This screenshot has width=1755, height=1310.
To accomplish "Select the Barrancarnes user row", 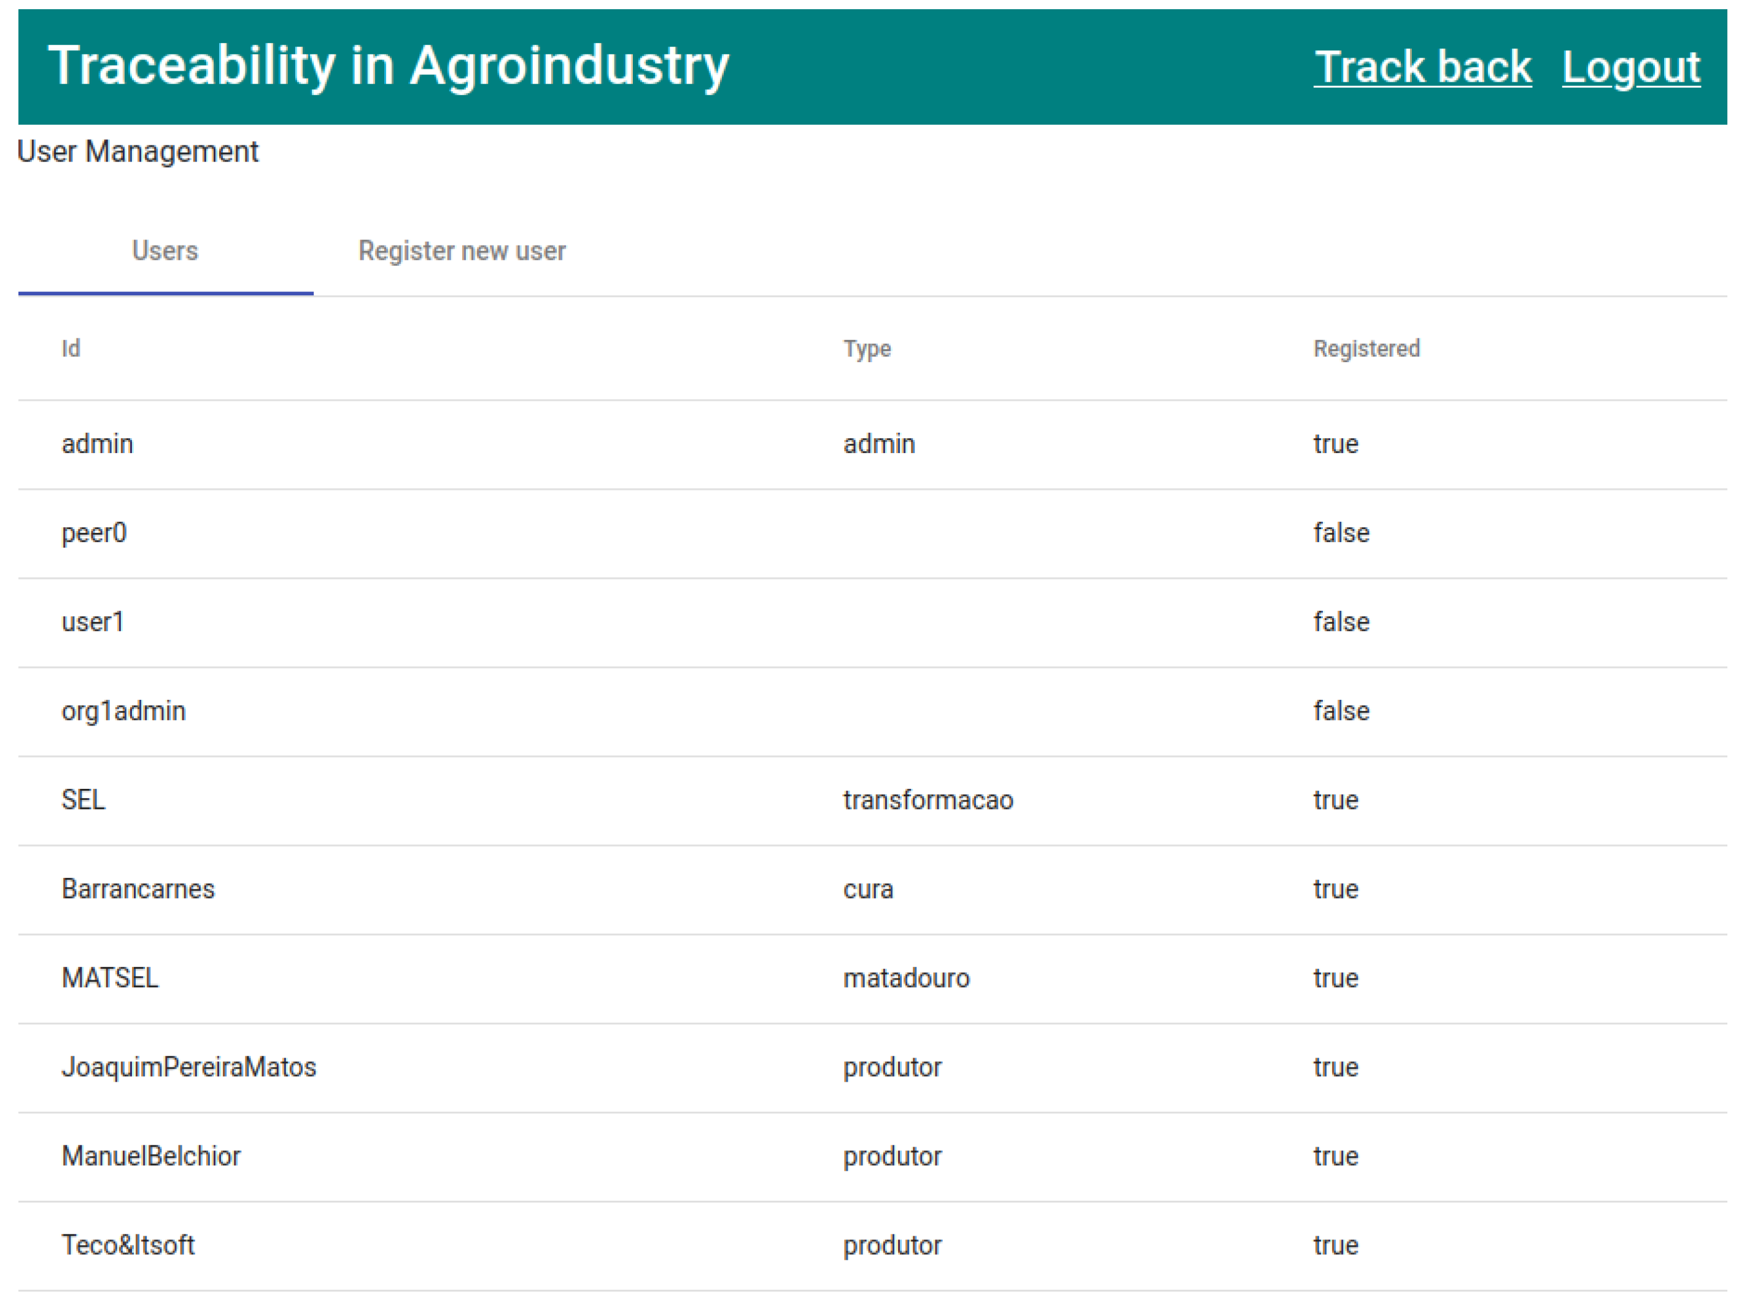I will (x=138, y=889).
